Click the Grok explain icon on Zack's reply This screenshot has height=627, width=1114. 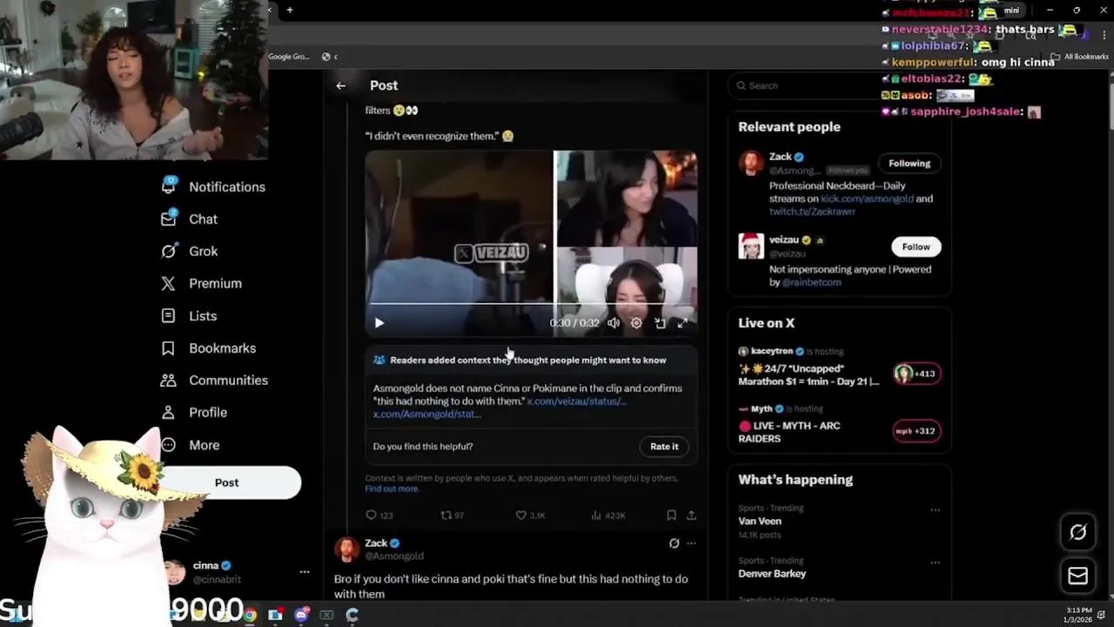point(674,543)
